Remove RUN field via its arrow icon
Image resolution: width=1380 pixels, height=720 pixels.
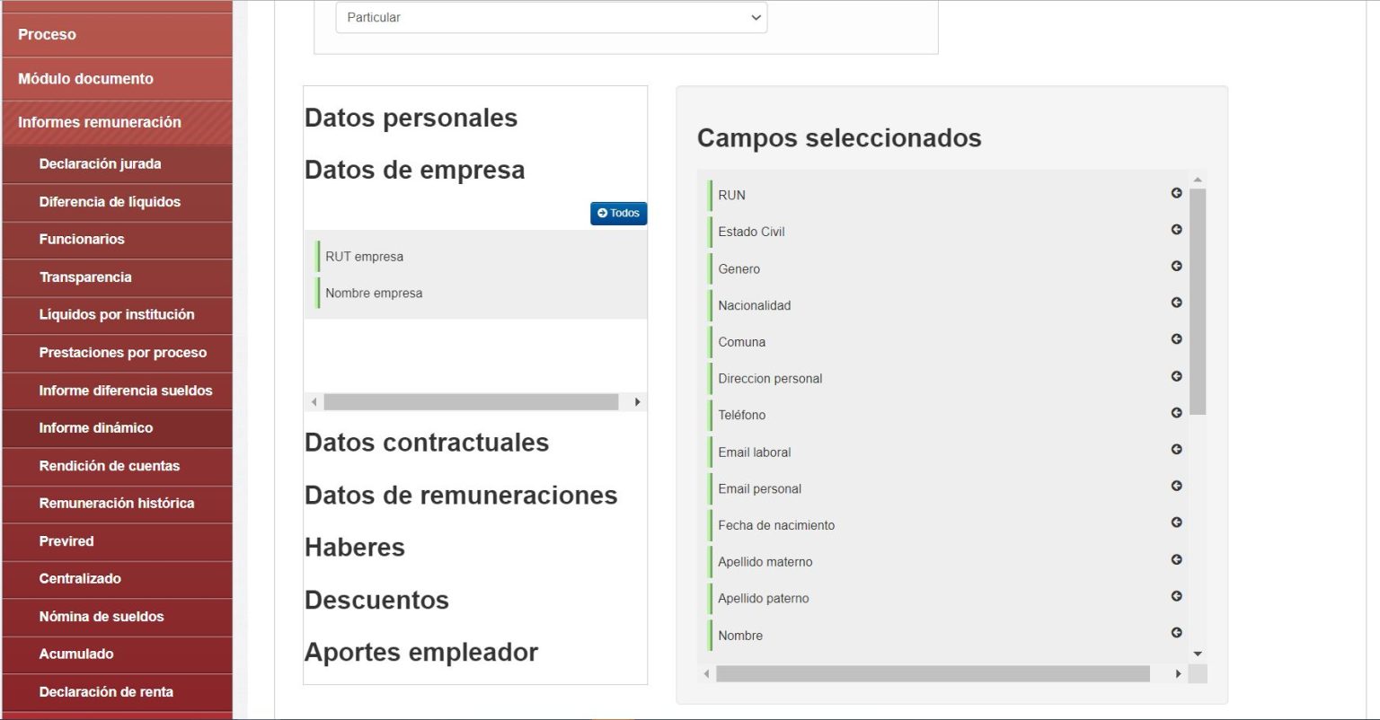point(1176,193)
